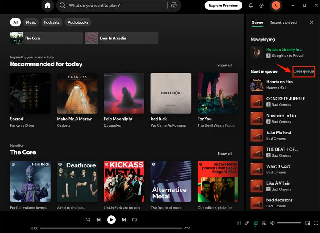Open Pale Moonlight album cover
The height and width of the screenshot is (233, 320).
[124, 93]
